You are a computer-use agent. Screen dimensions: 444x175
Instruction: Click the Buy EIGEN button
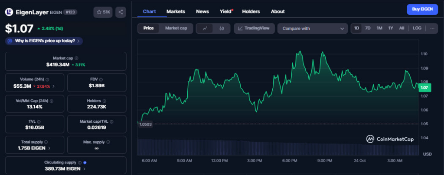tap(422, 10)
